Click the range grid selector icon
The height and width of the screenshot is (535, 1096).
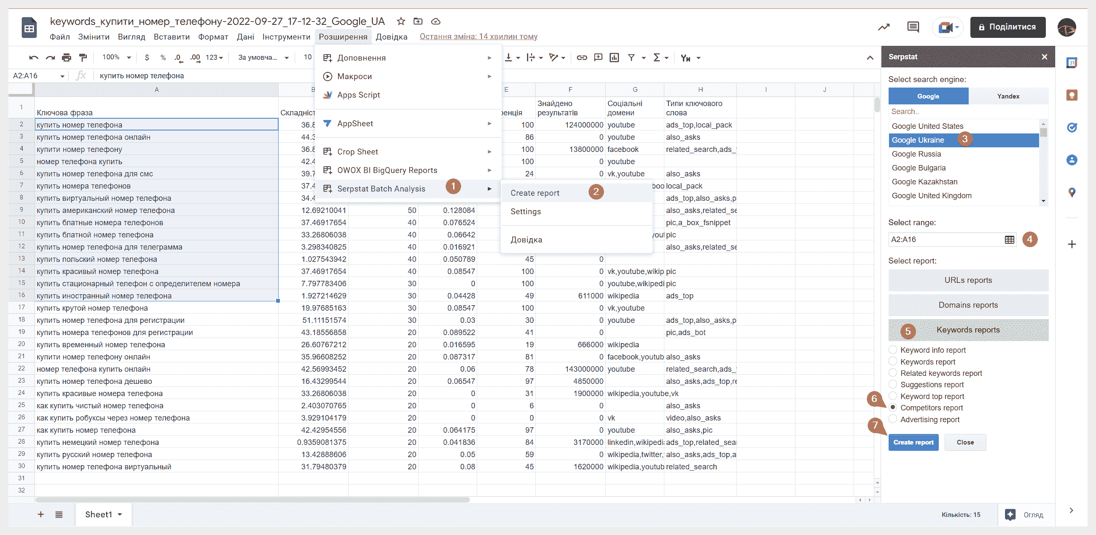(1009, 240)
